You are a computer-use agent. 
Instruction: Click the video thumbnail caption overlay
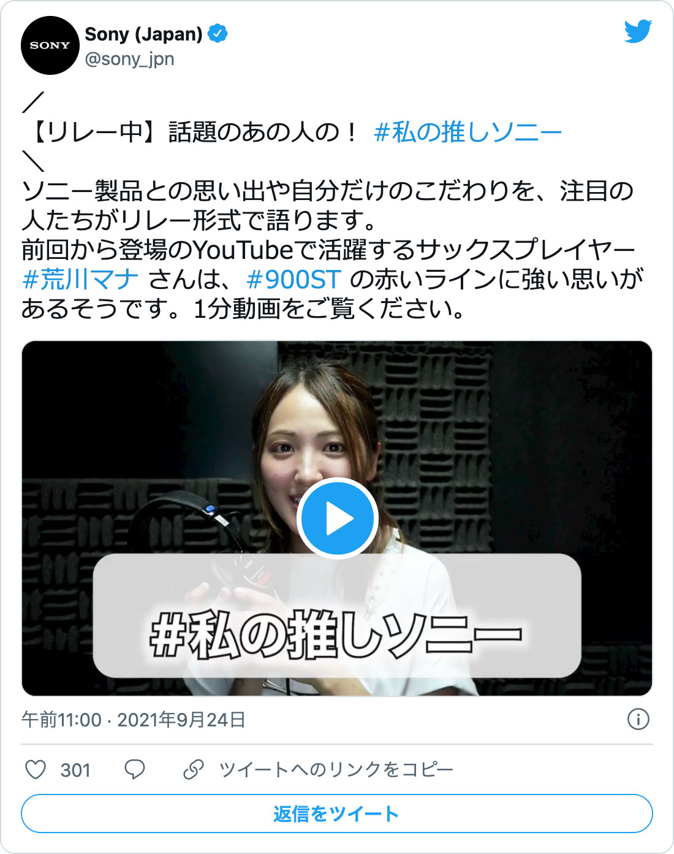(337, 616)
